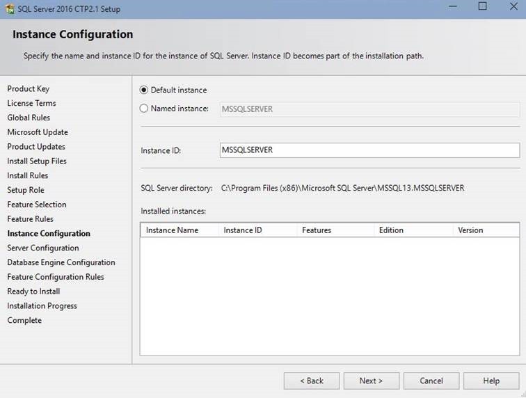Go to the Complete step
Image resolution: width=526 pixels, height=398 pixels.
pos(24,321)
